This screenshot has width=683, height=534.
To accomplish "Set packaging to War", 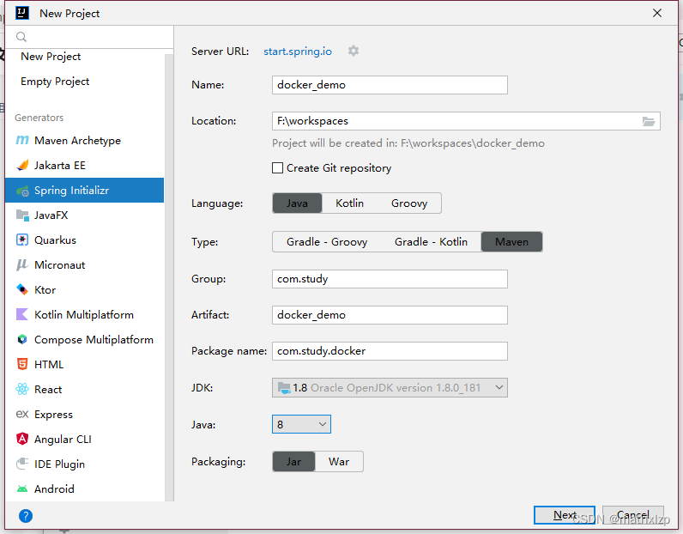I will [339, 462].
